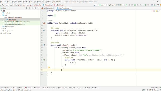This screenshot has height=91, width=161.
Task: Click the Run coverage icon in the toolbar
Action: pos(138,5)
